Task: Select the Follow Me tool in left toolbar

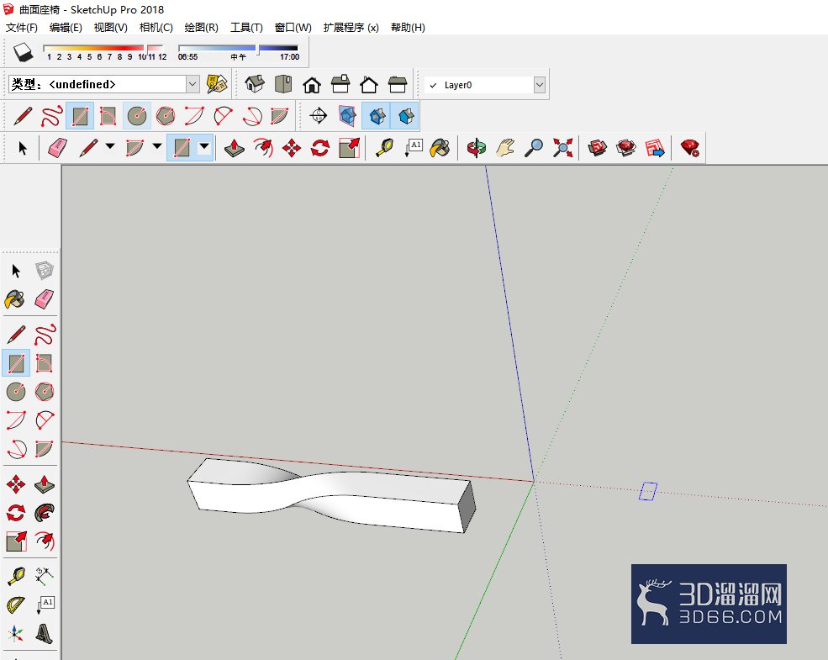Action: coord(45,512)
